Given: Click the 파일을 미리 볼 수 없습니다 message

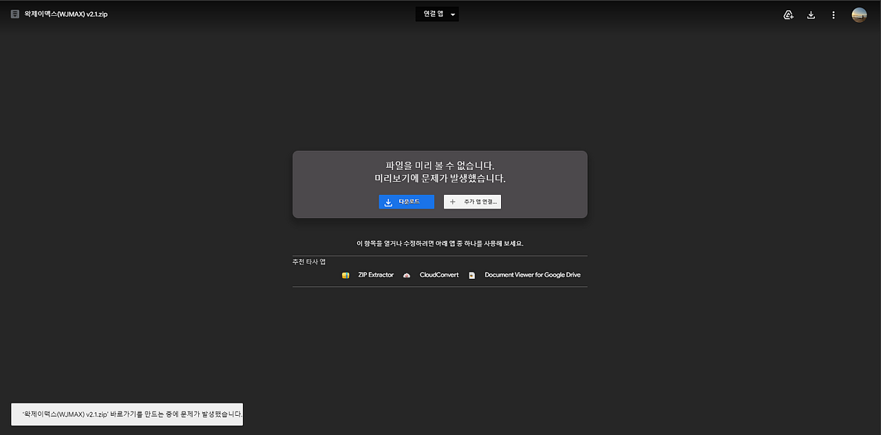Looking at the screenshot, I should tap(440, 165).
